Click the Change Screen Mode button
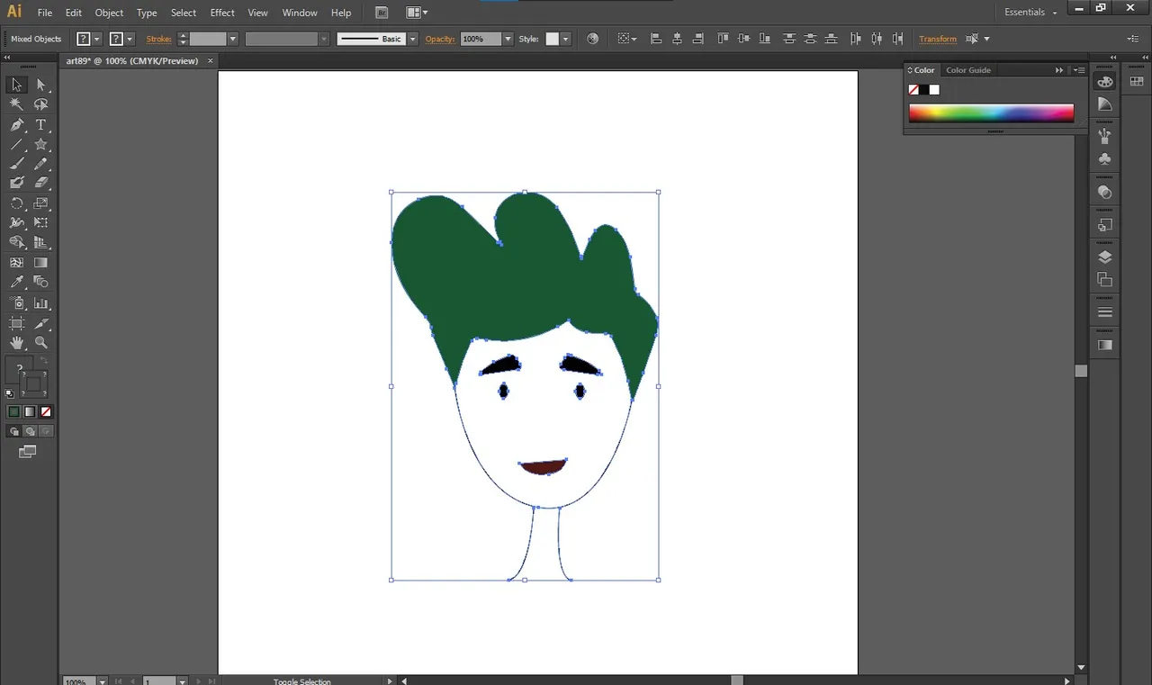Image resolution: width=1152 pixels, height=685 pixels. pyautogui.click(x=28, y=452)
